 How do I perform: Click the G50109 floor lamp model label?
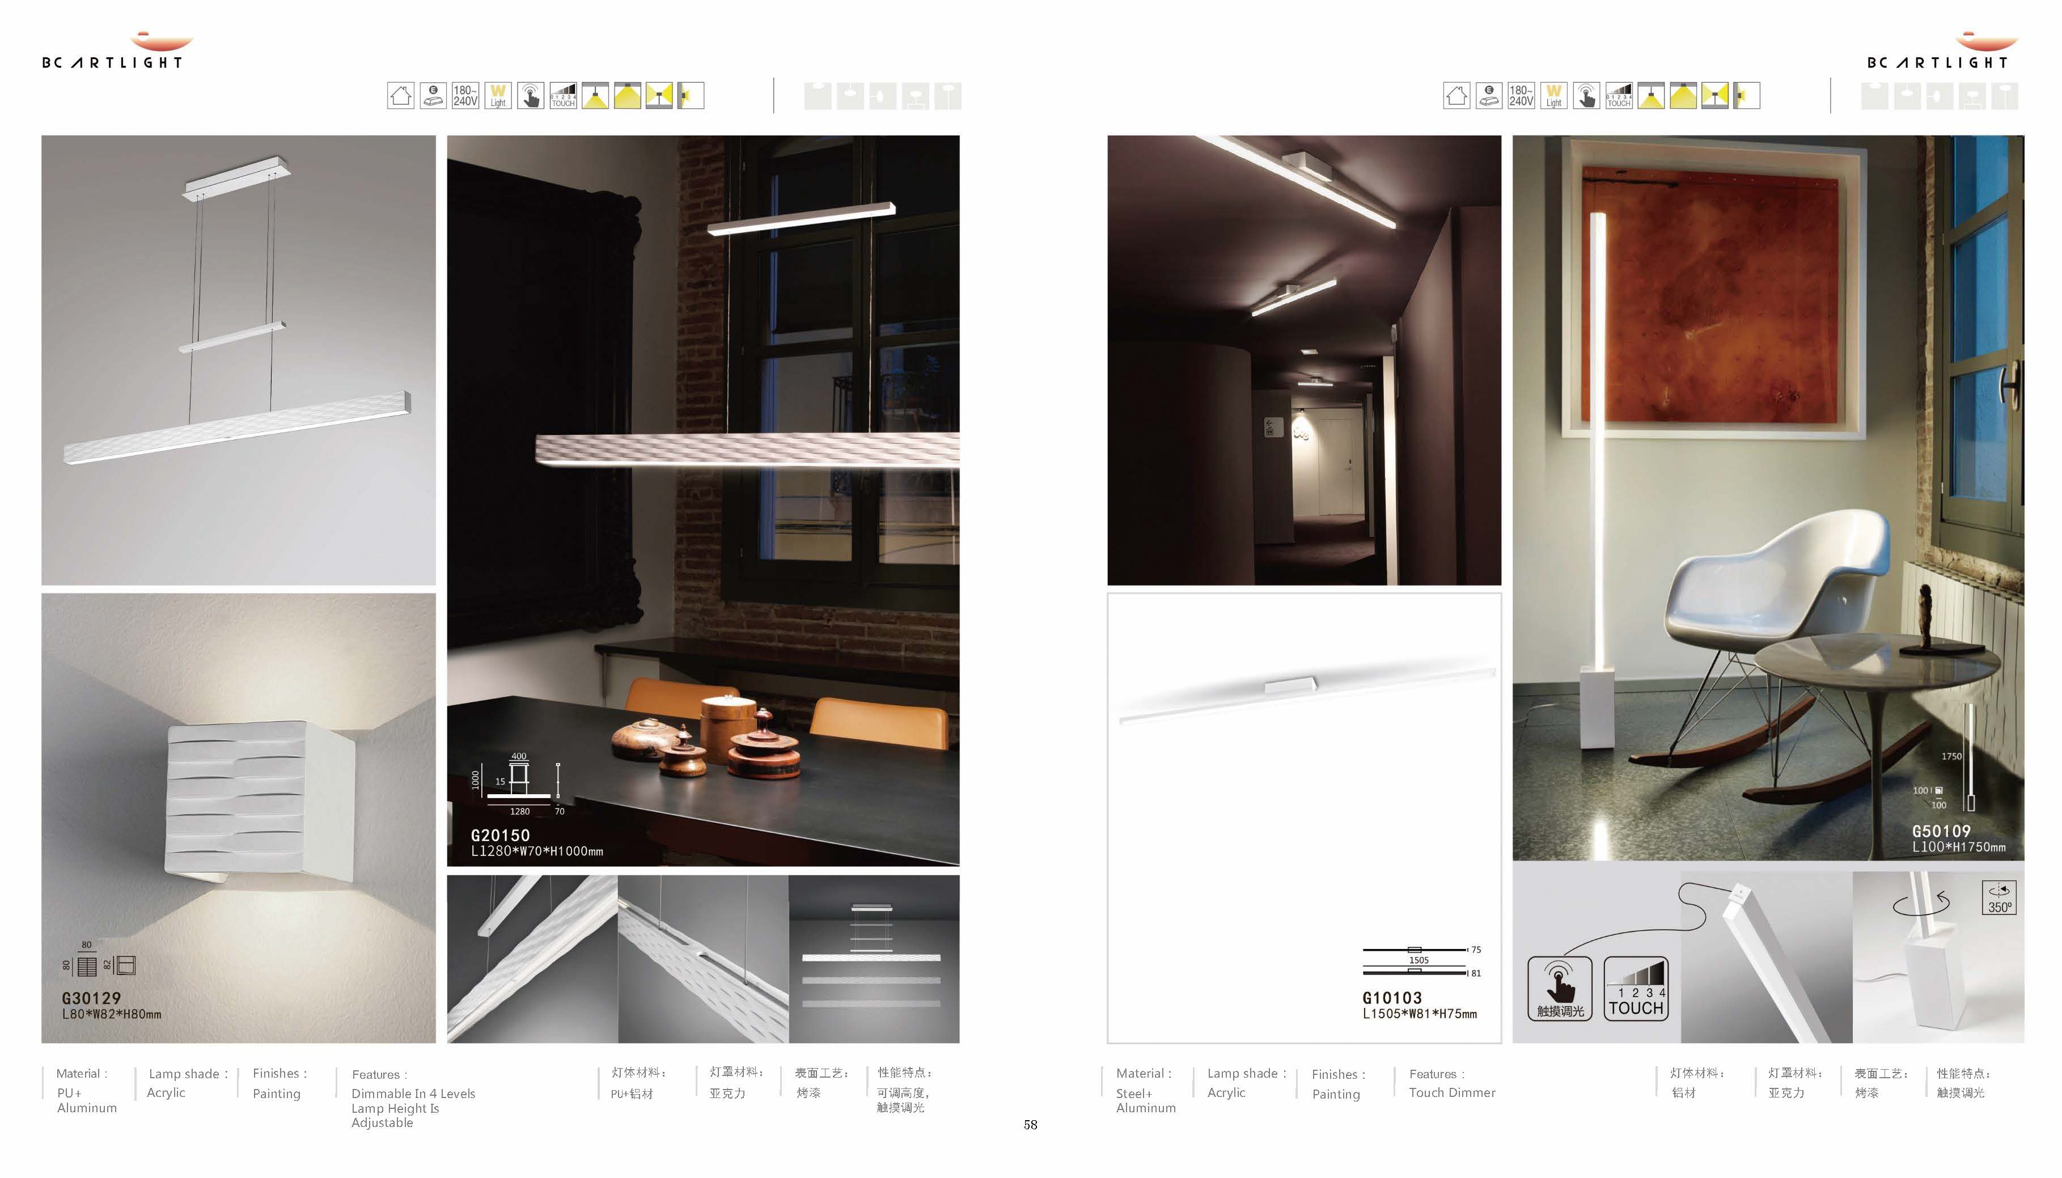click(1941, 831)
